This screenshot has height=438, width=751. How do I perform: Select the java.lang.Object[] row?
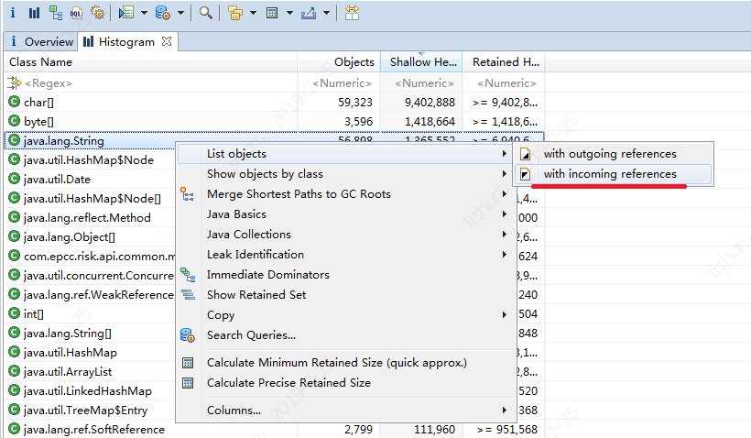click(90, 237)
